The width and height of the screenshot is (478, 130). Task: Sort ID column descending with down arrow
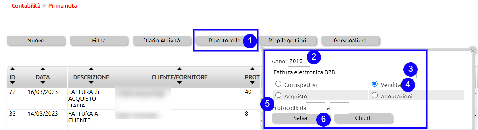(x=12, y=83)
